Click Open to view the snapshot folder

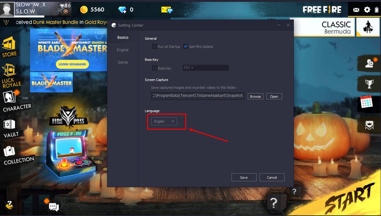274,96
